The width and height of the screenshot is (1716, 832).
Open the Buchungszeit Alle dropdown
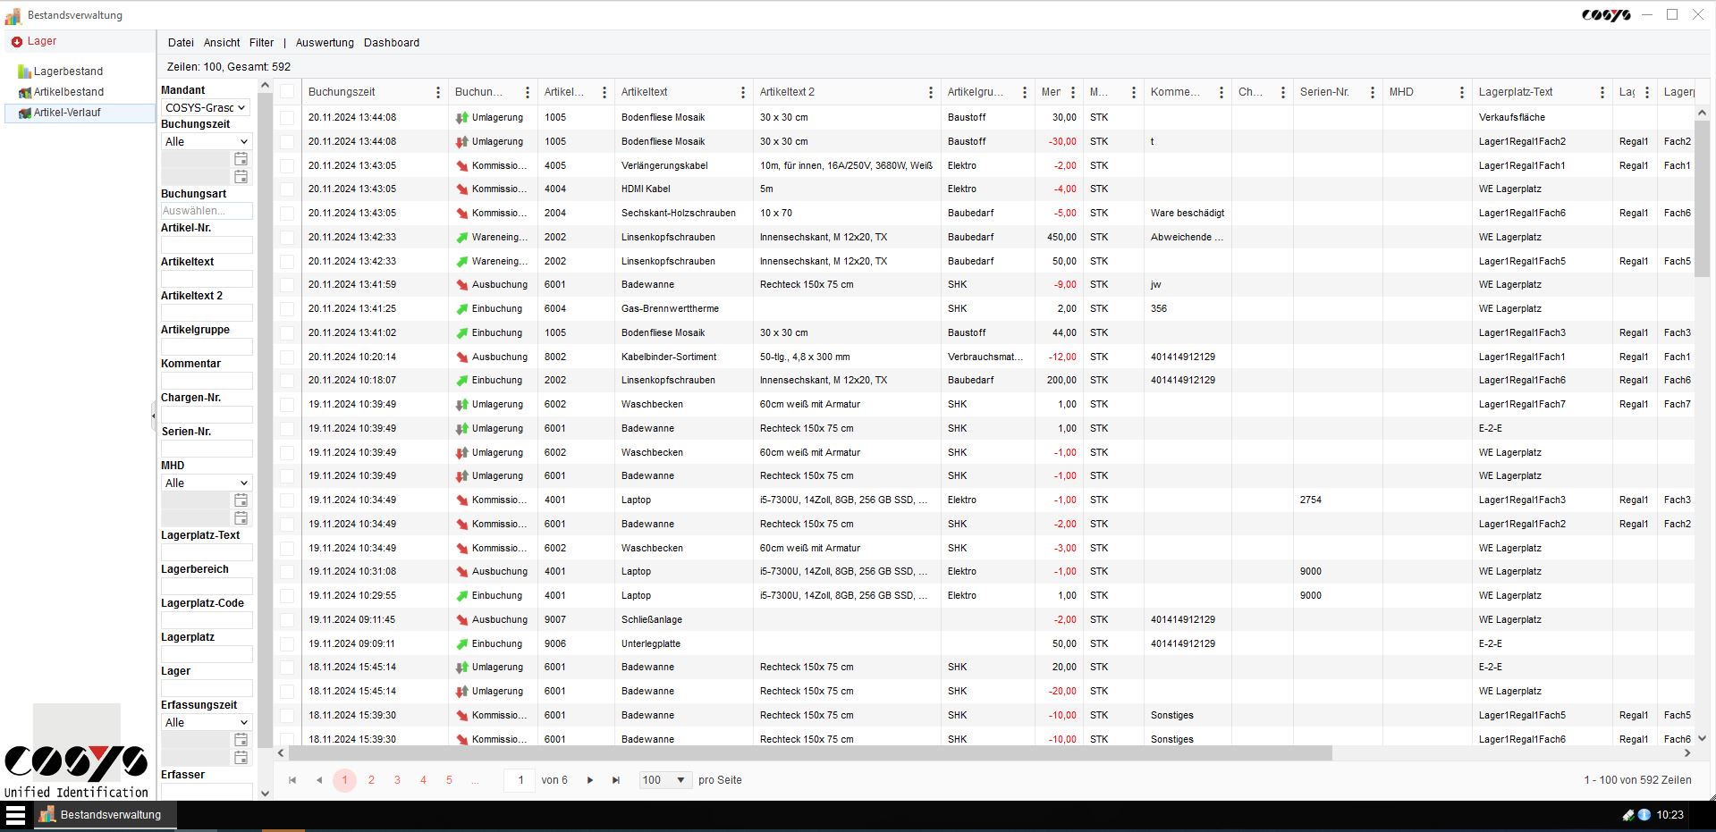tap(206, 141)
